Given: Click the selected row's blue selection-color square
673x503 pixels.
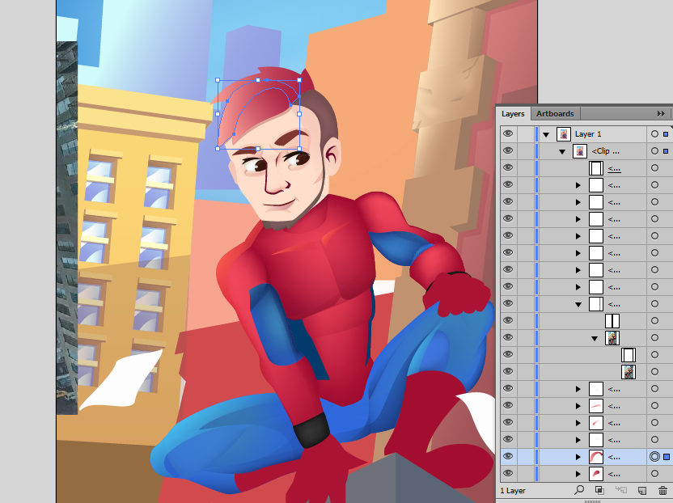Looking at the screenshot, I should tap(666, 457).
